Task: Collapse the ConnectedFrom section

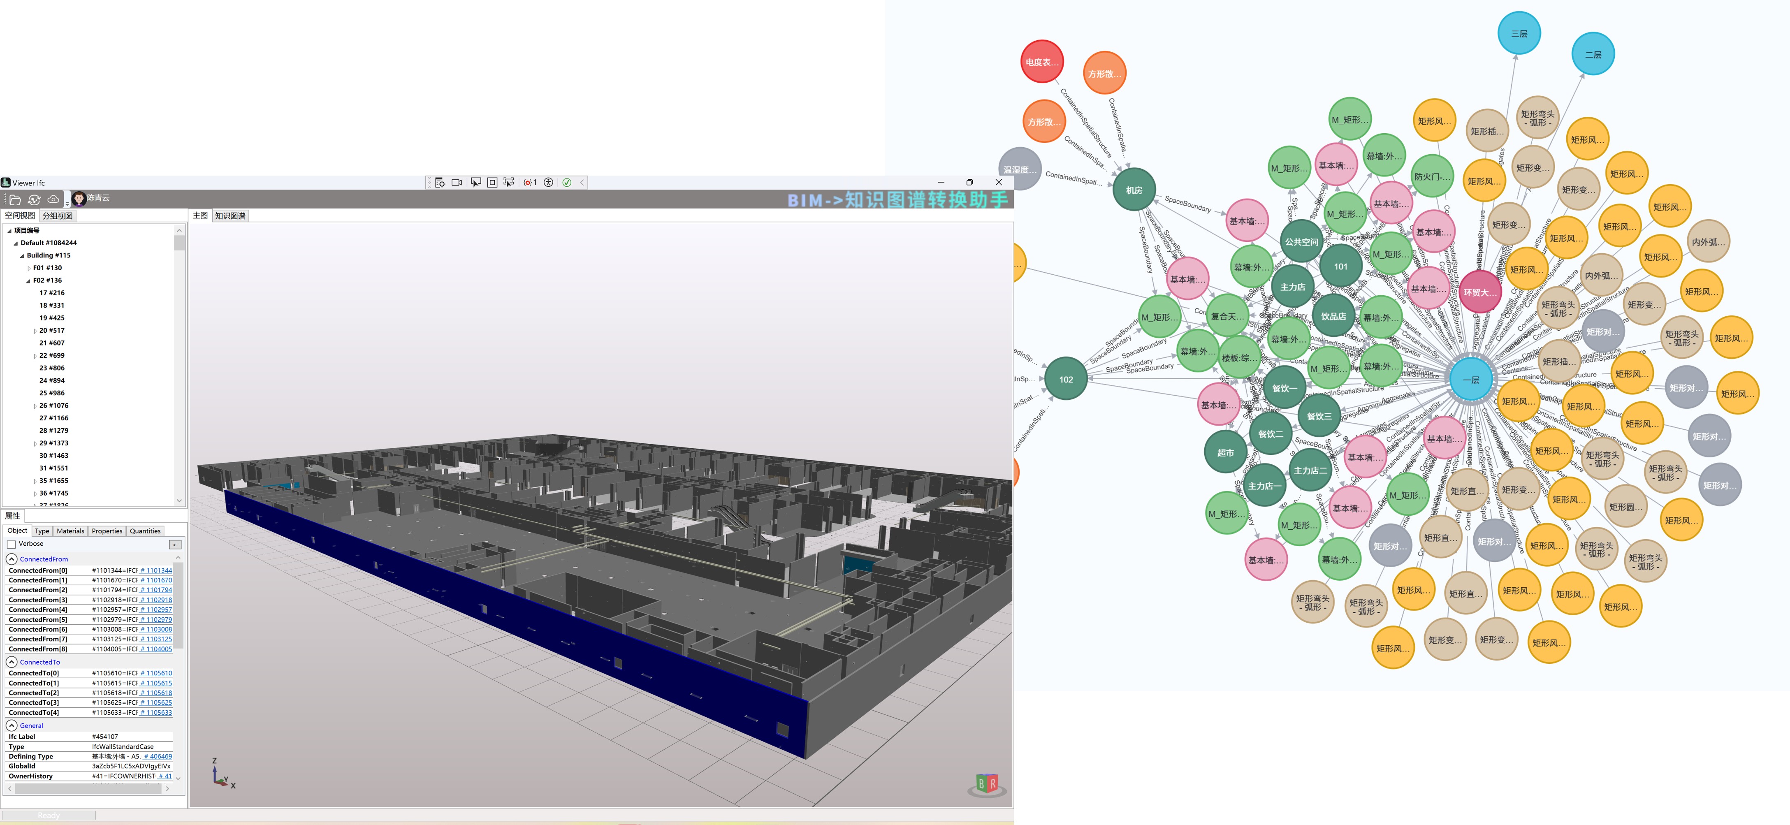Action: pyautogui.click(x=12, y=559)
